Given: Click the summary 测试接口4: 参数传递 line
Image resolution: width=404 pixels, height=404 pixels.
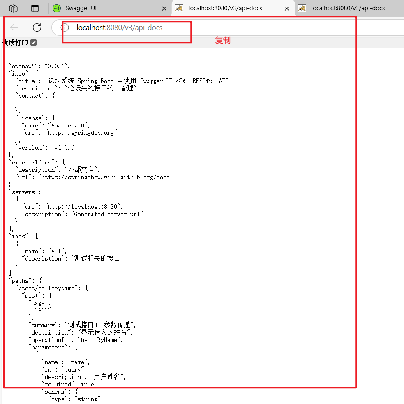Looking at the screenshot, I should 82,325.
